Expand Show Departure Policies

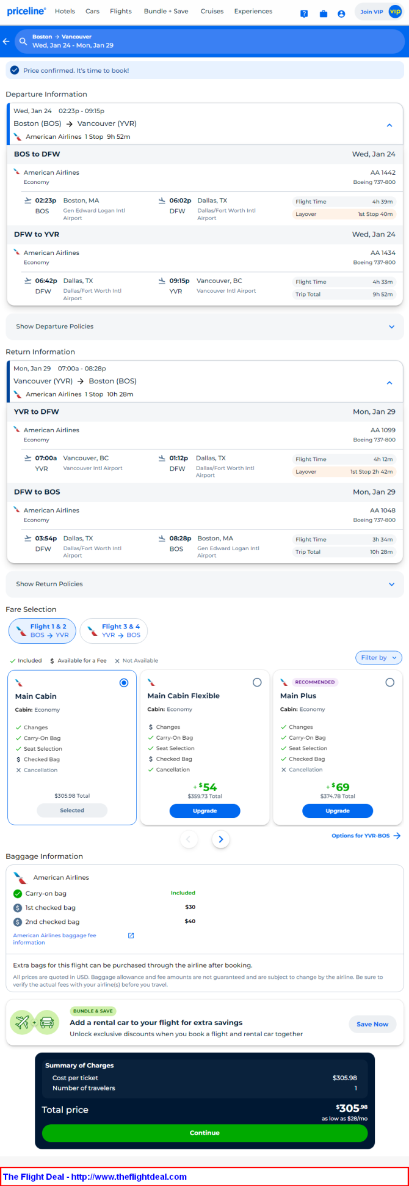204,326
